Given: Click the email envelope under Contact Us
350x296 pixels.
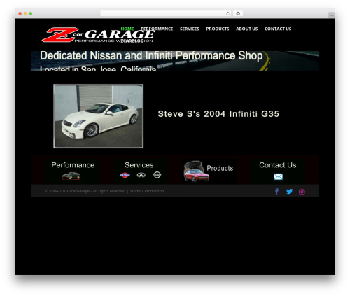Looking at the screenshot, I should [x=278, y=176].
